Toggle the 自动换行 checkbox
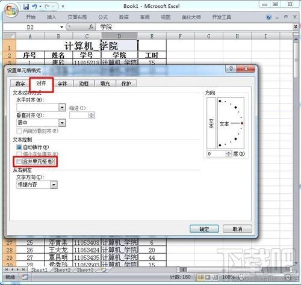 [x=19, y=147]
